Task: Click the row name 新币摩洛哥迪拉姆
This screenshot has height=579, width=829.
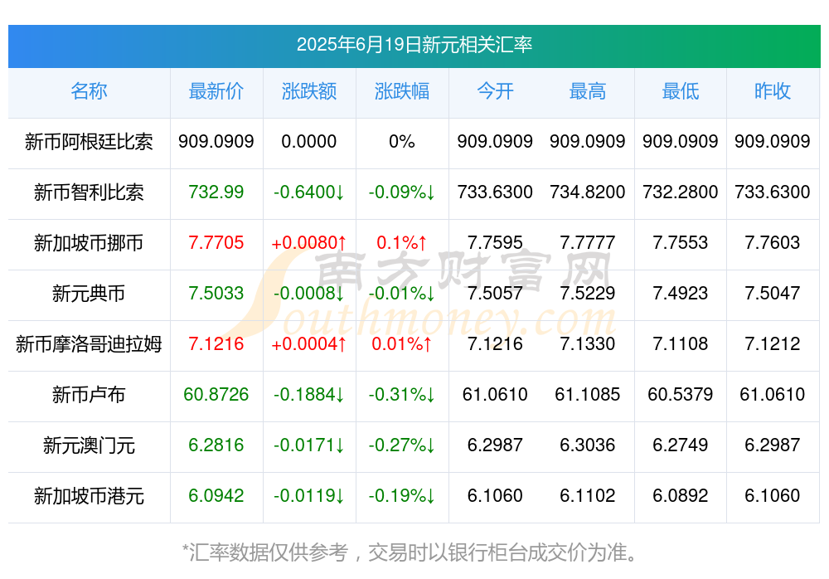Action: click(x=89, y=344)
